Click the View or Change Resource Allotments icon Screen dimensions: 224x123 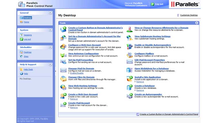(x=130, y=29)
